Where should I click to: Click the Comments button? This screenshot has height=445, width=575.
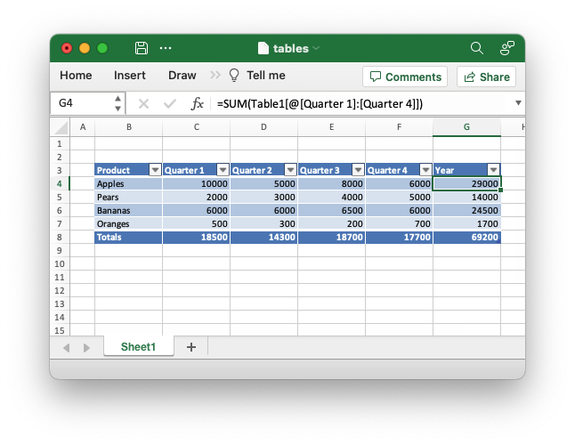point(405,77)
